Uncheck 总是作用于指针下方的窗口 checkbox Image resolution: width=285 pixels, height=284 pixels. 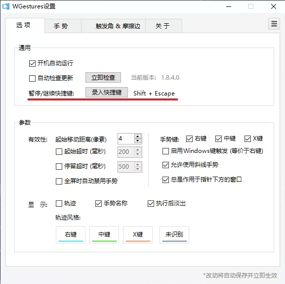165,180
